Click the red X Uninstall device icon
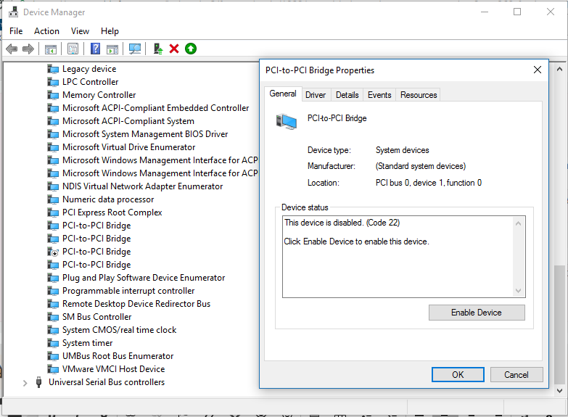The width and height of the screenshot is (568, 417). 174,49
